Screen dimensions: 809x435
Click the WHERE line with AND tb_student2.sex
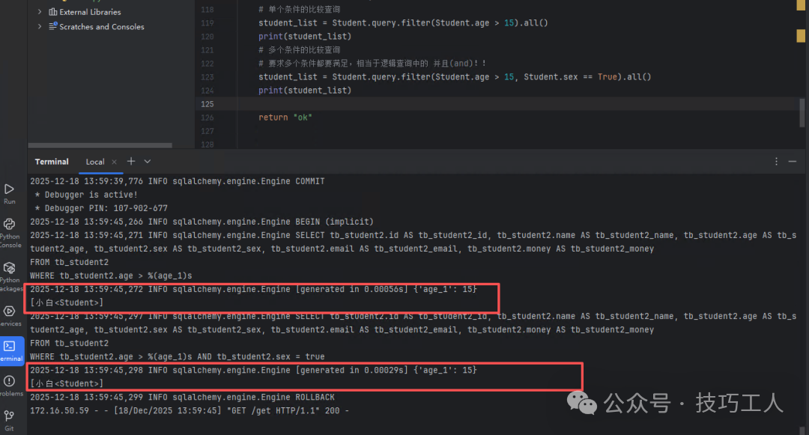point(177,356)
